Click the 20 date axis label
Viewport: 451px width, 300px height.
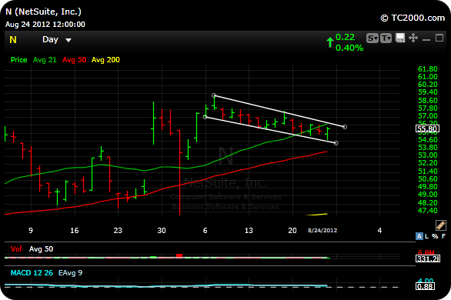tap(292, 231)
